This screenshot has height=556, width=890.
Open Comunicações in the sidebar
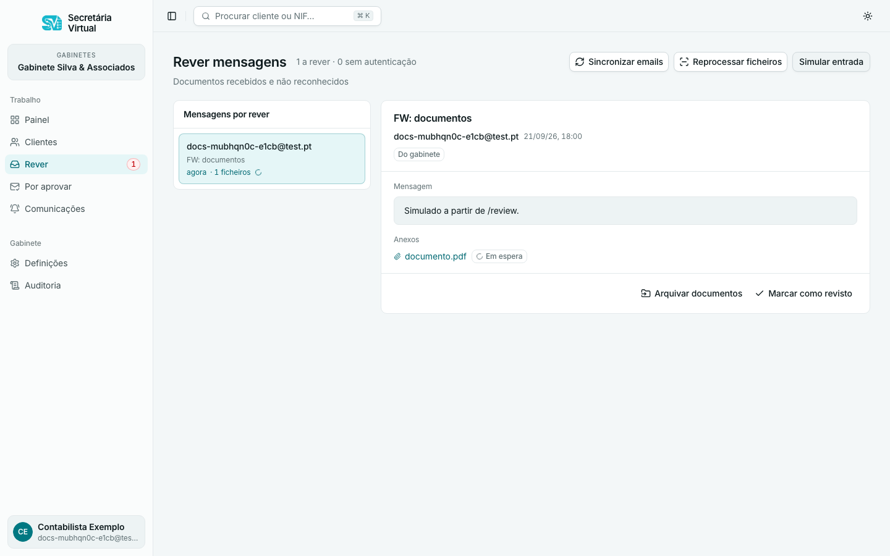click(x=76, y=209)
